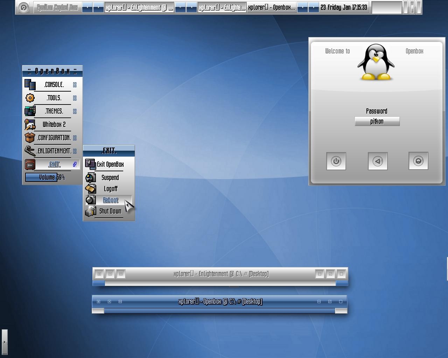
Task: Select Reboot in the EXIT submenu
Action: point(109,200)
